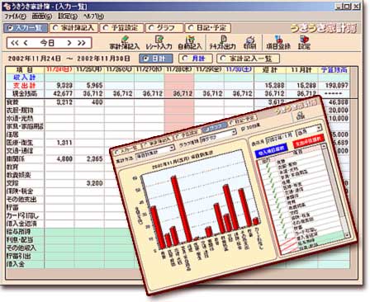Open the ヘルプ(H) menu
The image size is (370, 302).
(x=94, y=17)
